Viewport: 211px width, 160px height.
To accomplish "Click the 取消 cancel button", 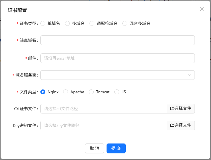I will pyautogui.click(x=95, y=148).
